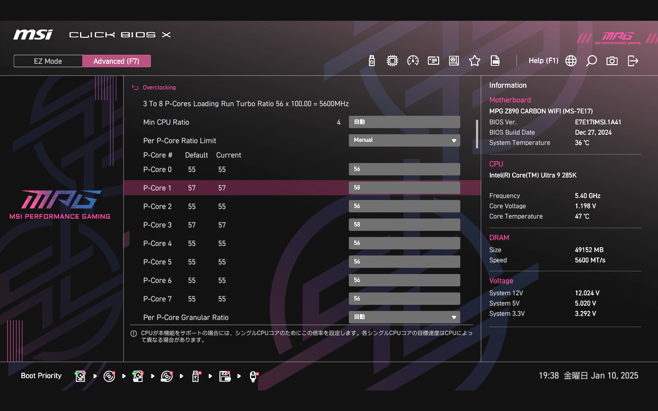Click the 5.40 GHz frequency value

pyautogui.click(x=587, y=196)
